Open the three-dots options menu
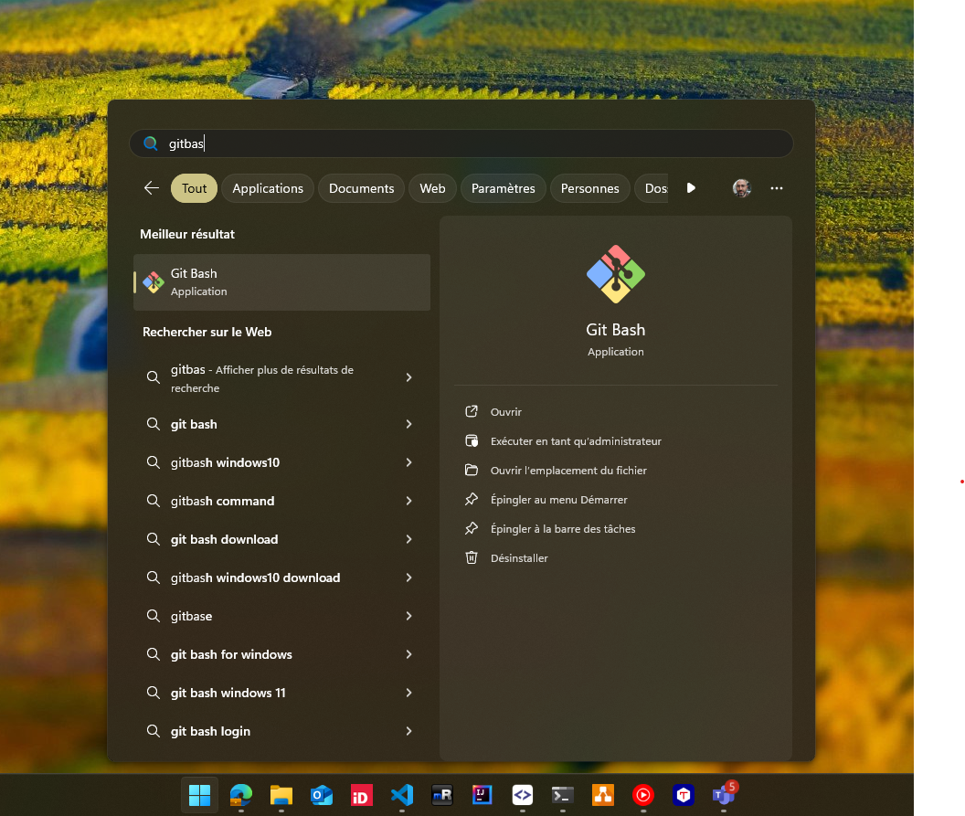The height and width of the screenshot is (816, 965). pos(777,188)
